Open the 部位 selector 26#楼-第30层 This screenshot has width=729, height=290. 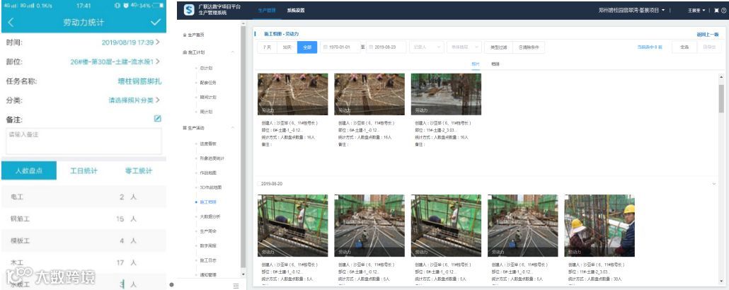(x=115, y=62)
